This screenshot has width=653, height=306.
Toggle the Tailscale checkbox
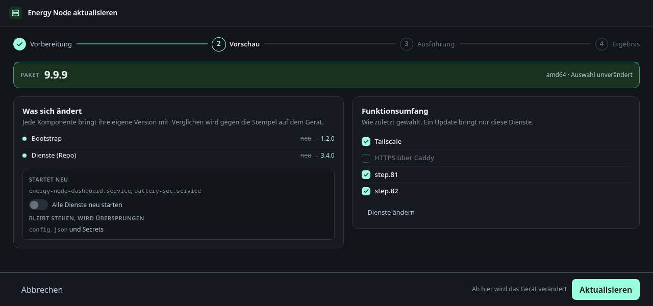click(366, 141)
